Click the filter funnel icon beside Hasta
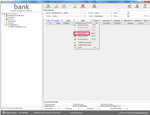The width and height of the screenshot is (150, 115). click(x=146, y=16)
